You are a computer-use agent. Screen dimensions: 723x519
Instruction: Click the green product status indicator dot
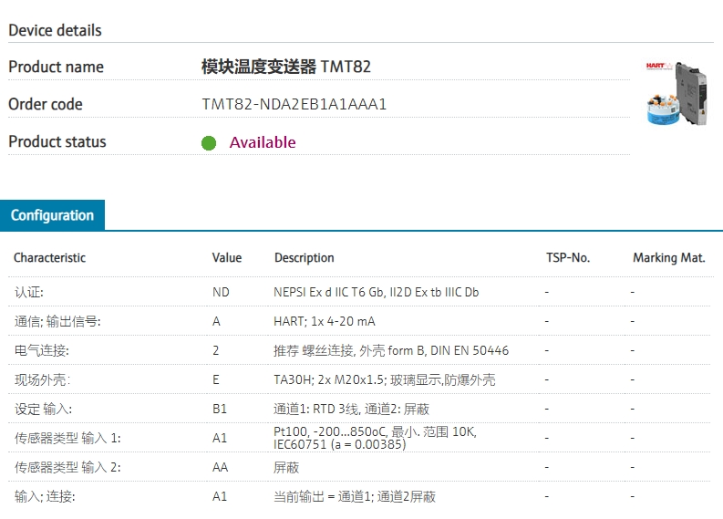click(x=209, y=143)
